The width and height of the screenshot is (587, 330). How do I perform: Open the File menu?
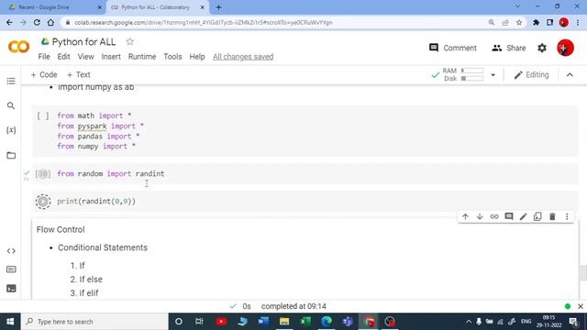pos(44,57)
